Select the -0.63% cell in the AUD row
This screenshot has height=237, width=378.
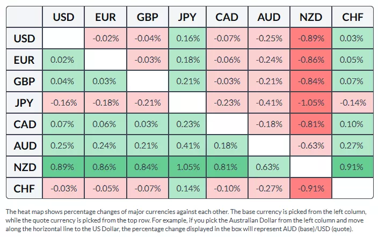[x=311, y=145]
